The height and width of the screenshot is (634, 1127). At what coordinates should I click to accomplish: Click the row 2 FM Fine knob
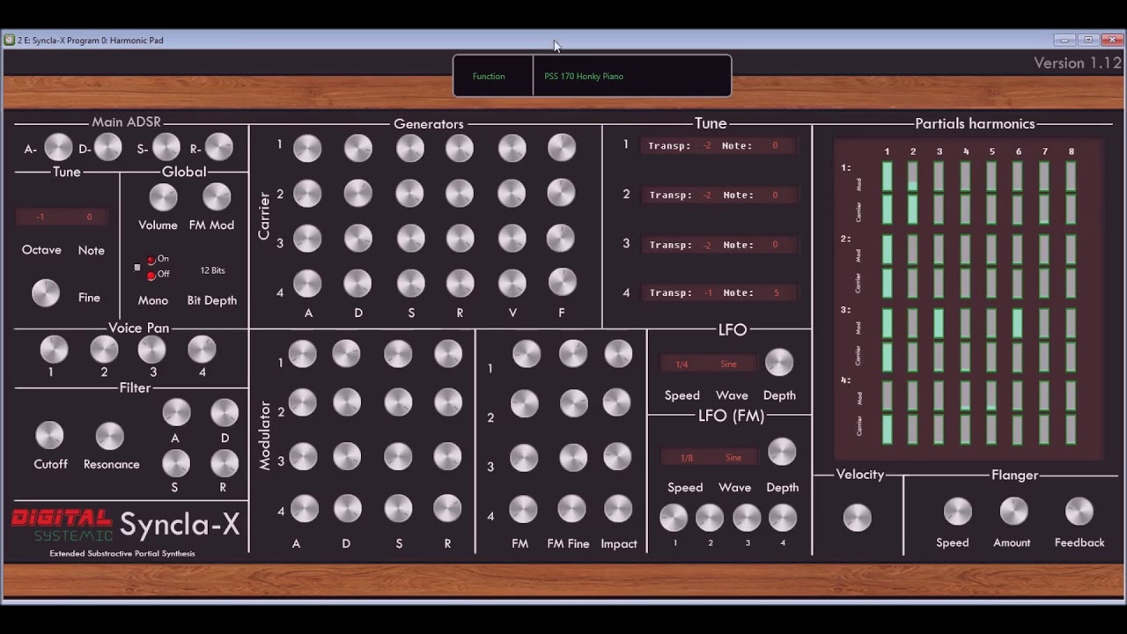pos(573,403)
